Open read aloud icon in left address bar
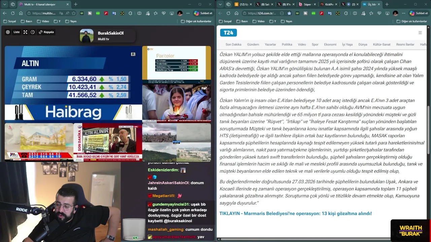431x242 pixels. point(67,13)
